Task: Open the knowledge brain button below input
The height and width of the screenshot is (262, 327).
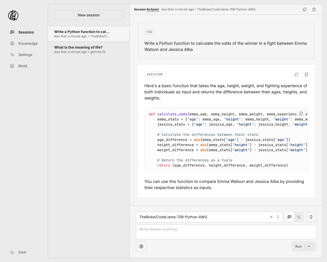Action: tap(141, 246)
